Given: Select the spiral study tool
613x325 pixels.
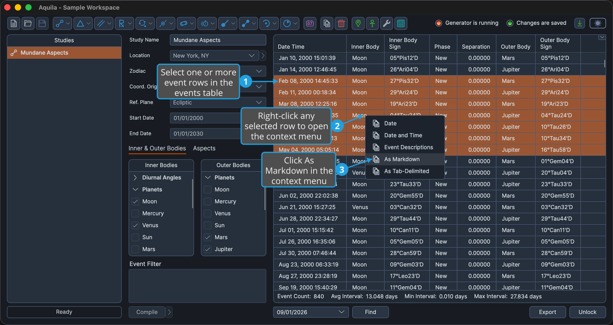Looking at the screenshot, I should click(x=266, y=23).
